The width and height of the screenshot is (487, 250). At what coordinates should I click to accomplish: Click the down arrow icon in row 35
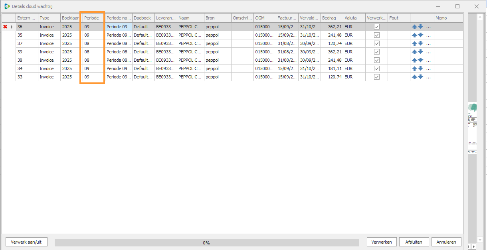click(420, 35)
